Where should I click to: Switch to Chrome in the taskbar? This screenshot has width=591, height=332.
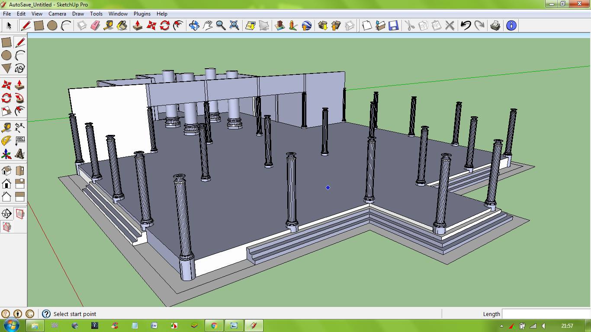tap(214, 326)
